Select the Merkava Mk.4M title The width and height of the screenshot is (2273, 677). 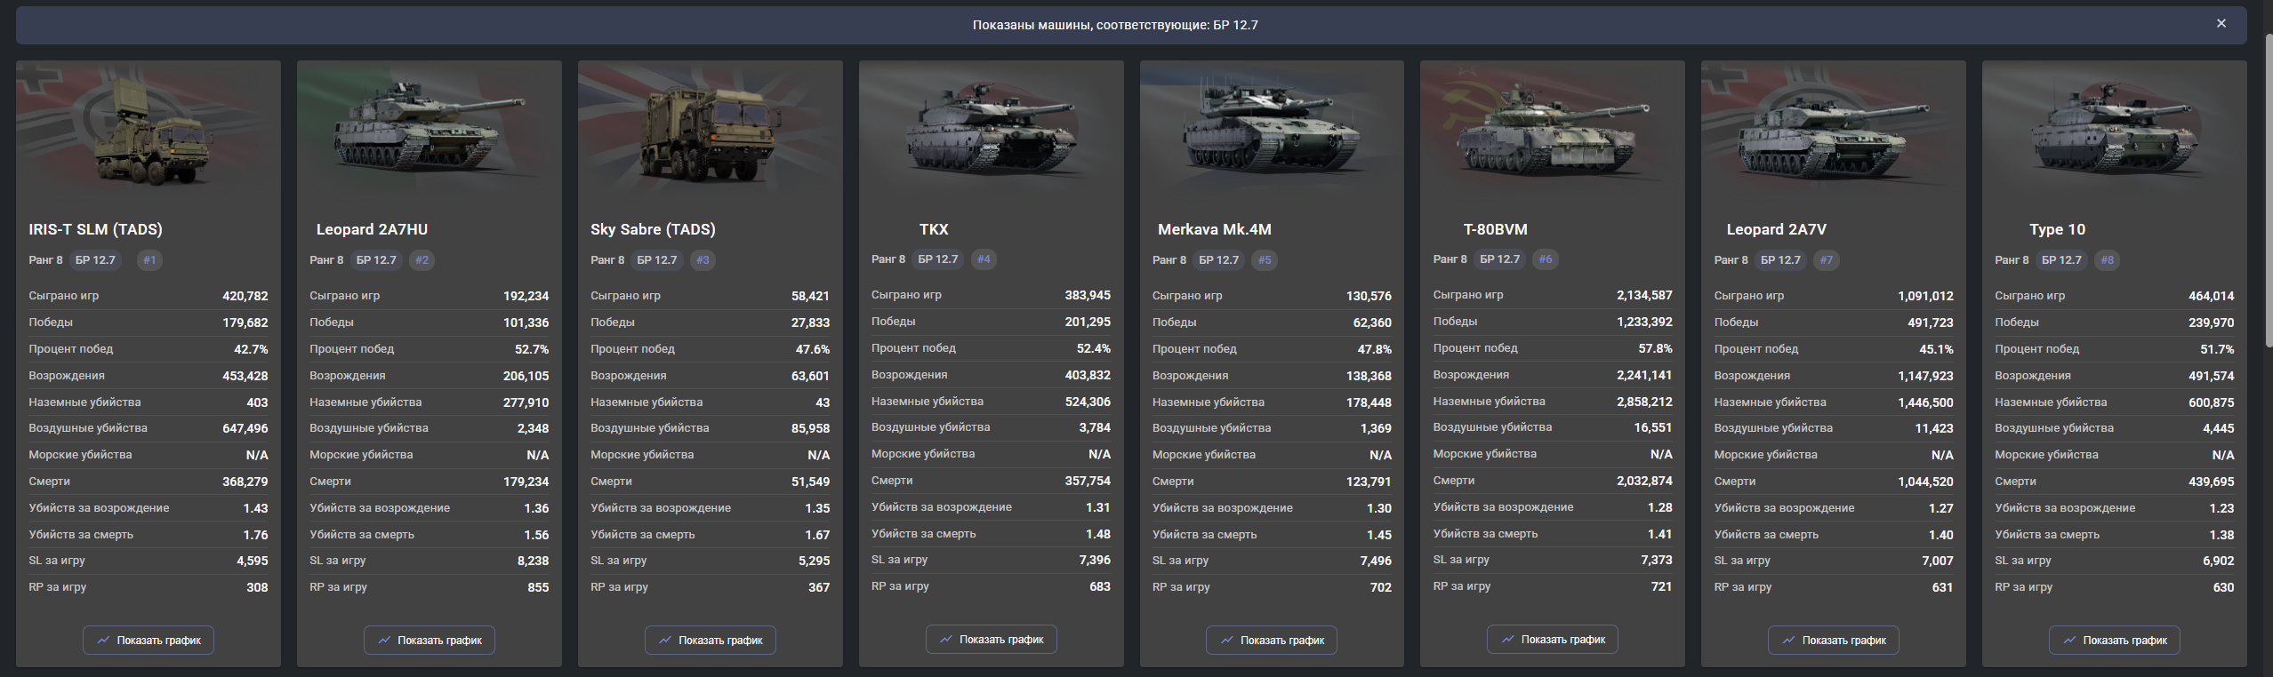[1215, 229]
